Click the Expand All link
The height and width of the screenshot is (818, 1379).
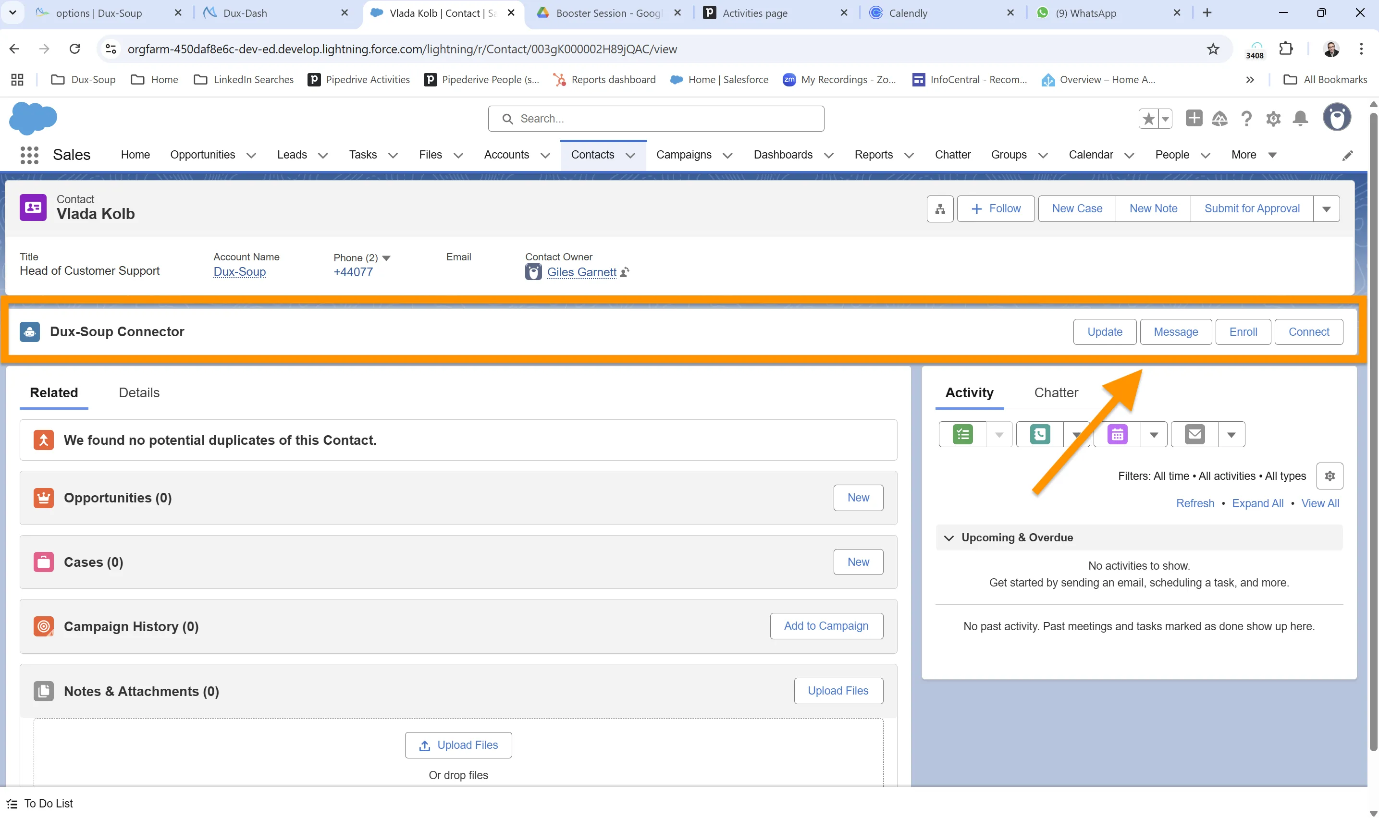click(1257, 503)
